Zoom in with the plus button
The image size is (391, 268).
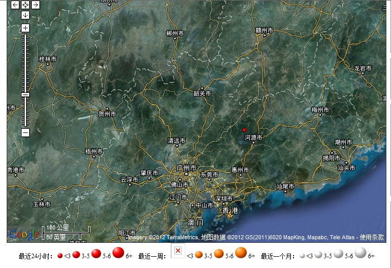pos(25,28)
